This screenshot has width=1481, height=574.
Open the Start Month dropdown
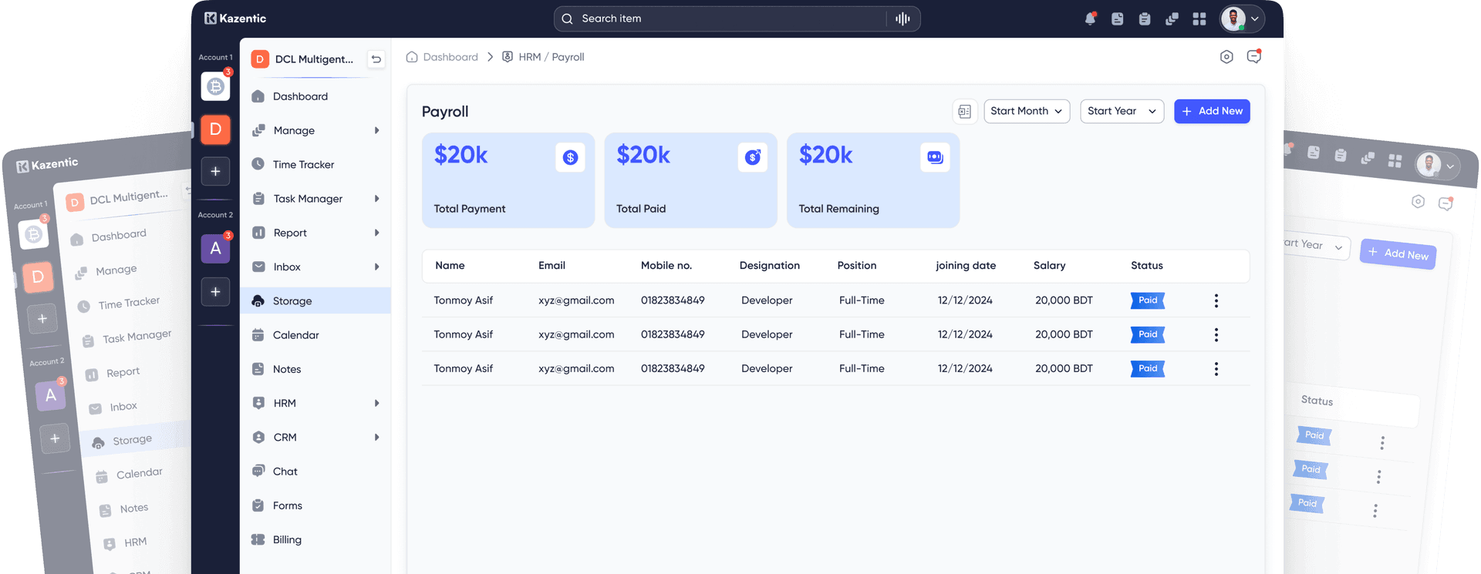click(x=1027, y=111)
